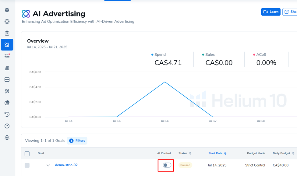Tick the checkbox for demo-stric-02 row
Image resolution: width=297 pixels, height=176 pixels.
click(x=27, y=165)
